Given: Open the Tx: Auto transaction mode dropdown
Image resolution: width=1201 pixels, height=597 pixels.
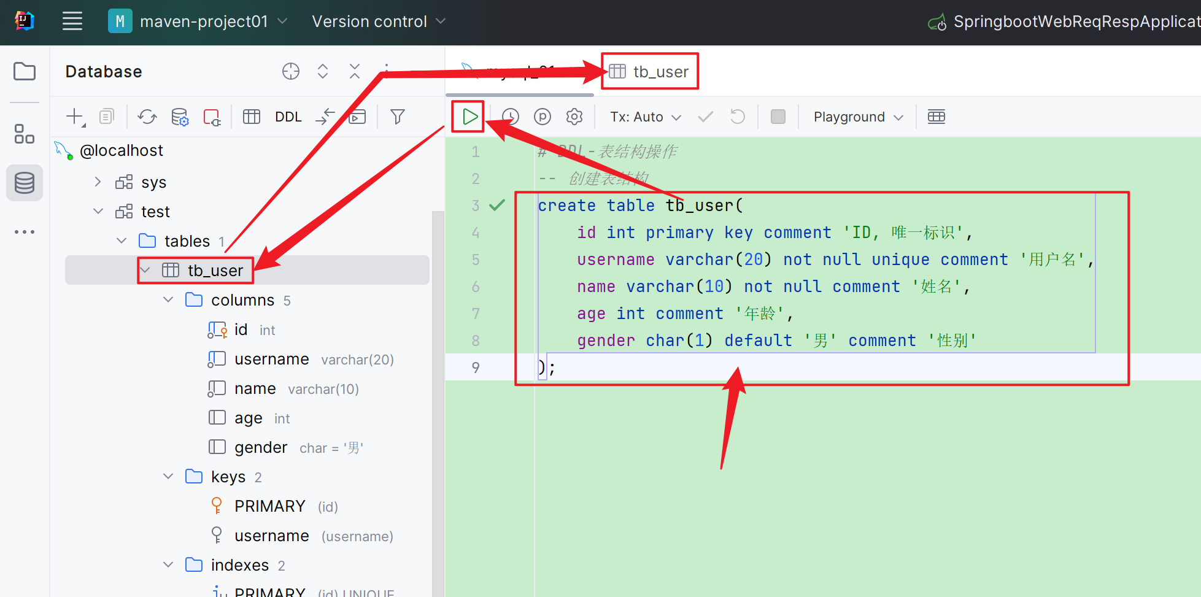Looking at the screenshot, I should coord(646,117).
